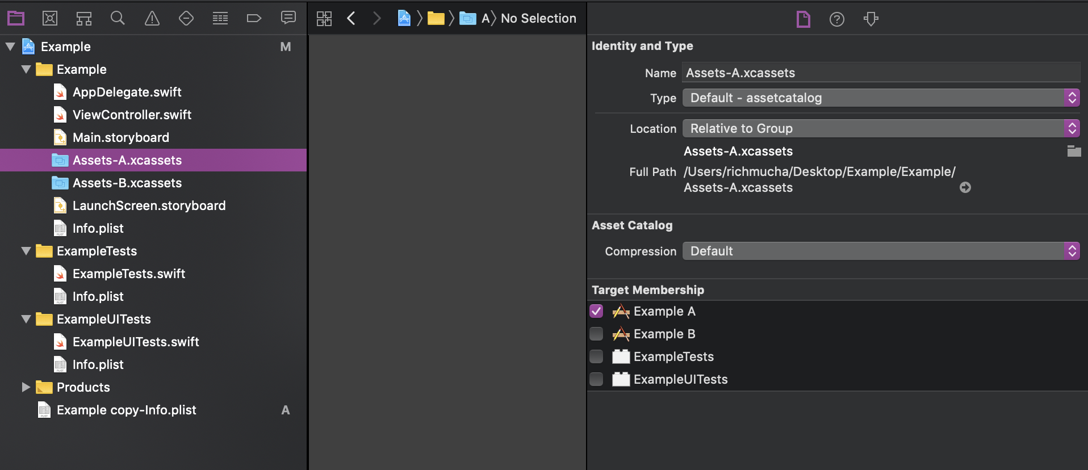
Task: Click the Name text field
Action: (x=880, y=73)
